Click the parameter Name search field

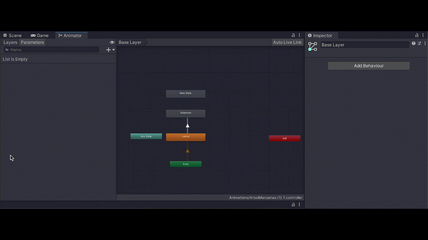[53, 50]
